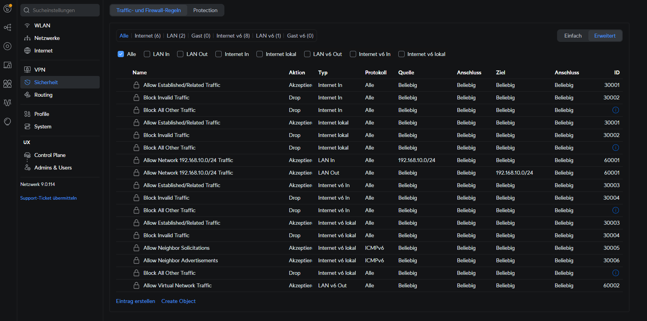Select the Internet v6 (8) filter tab
The height and width of the screenshot is (321, 647).
point(233,36)
